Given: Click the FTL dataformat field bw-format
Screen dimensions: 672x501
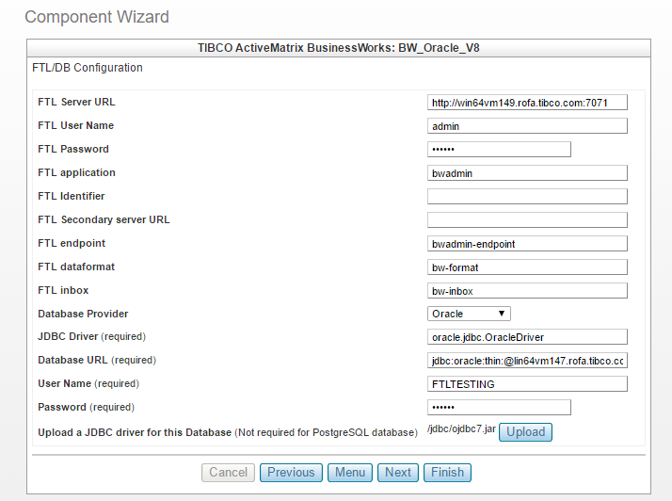Looking at the screenshot, I should (x=527, y=267).
